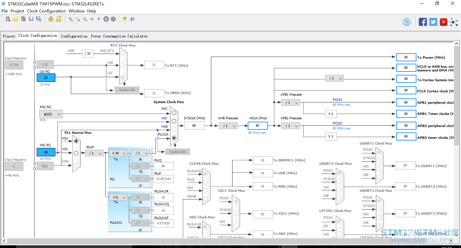Open the PLL /R divider dropdown
The image size is (461, 248).
pos(140,153)
